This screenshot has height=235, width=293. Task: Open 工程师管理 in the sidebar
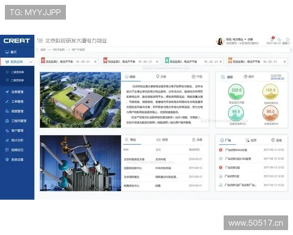(x=17, y=121)
